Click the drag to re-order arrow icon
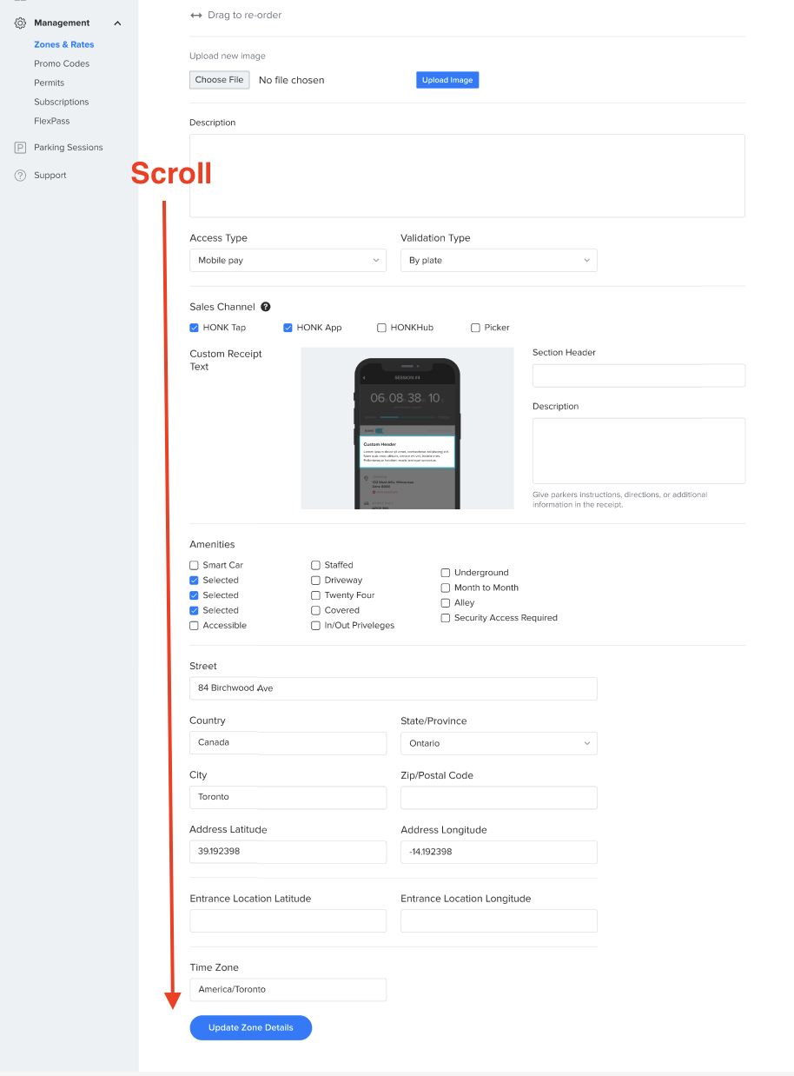The height and width of the screenshot is (1076, 794). click(x=196, y=16)
